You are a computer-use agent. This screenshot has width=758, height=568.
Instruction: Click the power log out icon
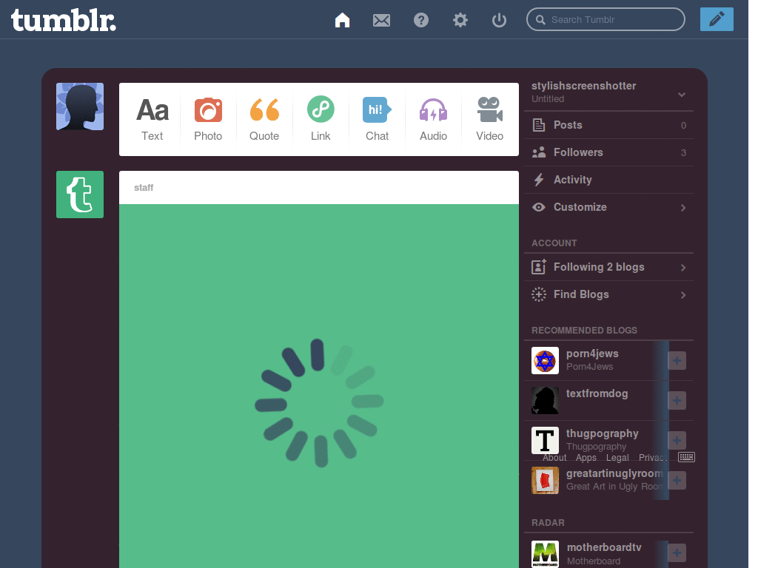(x=499, y=20)
